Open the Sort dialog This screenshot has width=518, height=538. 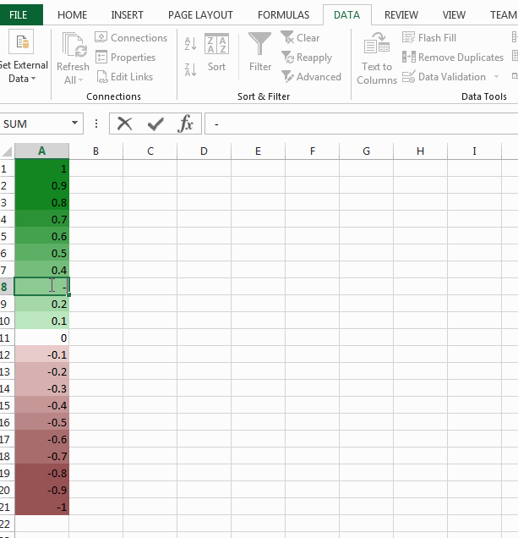point(216,52)
